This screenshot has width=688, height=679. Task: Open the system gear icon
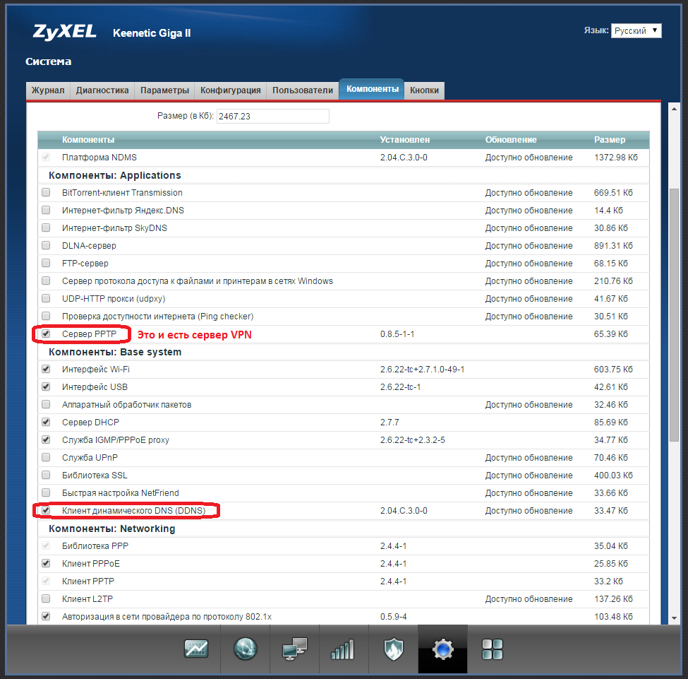[442, 649]
